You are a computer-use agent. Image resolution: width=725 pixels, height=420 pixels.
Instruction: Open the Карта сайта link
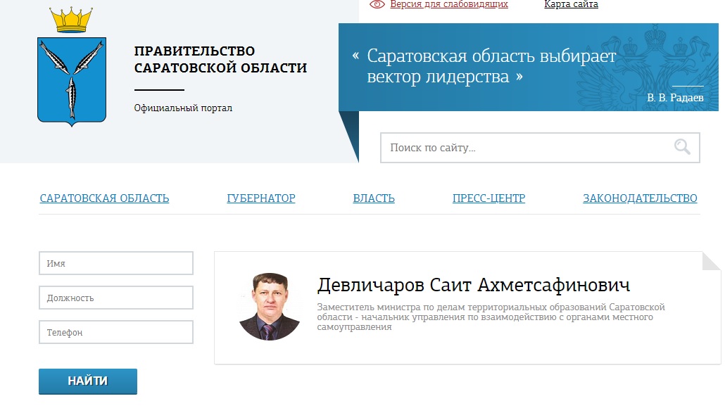[x=571, y=4]
